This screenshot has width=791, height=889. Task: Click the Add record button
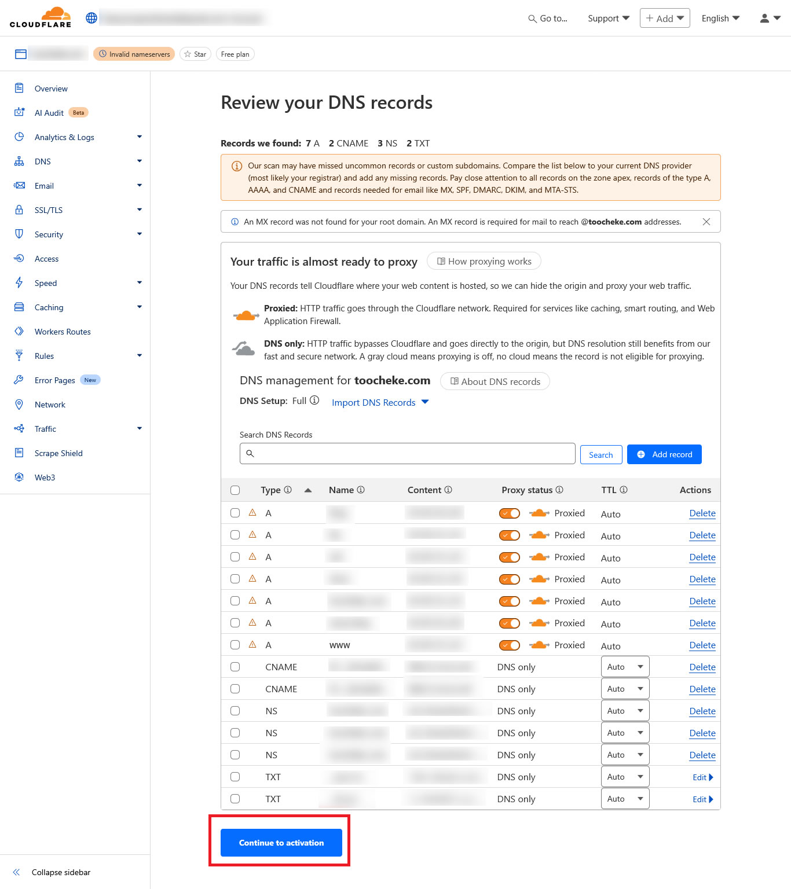tap(664, 454)
